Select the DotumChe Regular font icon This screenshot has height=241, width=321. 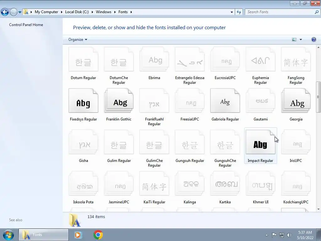pos(119,59)
